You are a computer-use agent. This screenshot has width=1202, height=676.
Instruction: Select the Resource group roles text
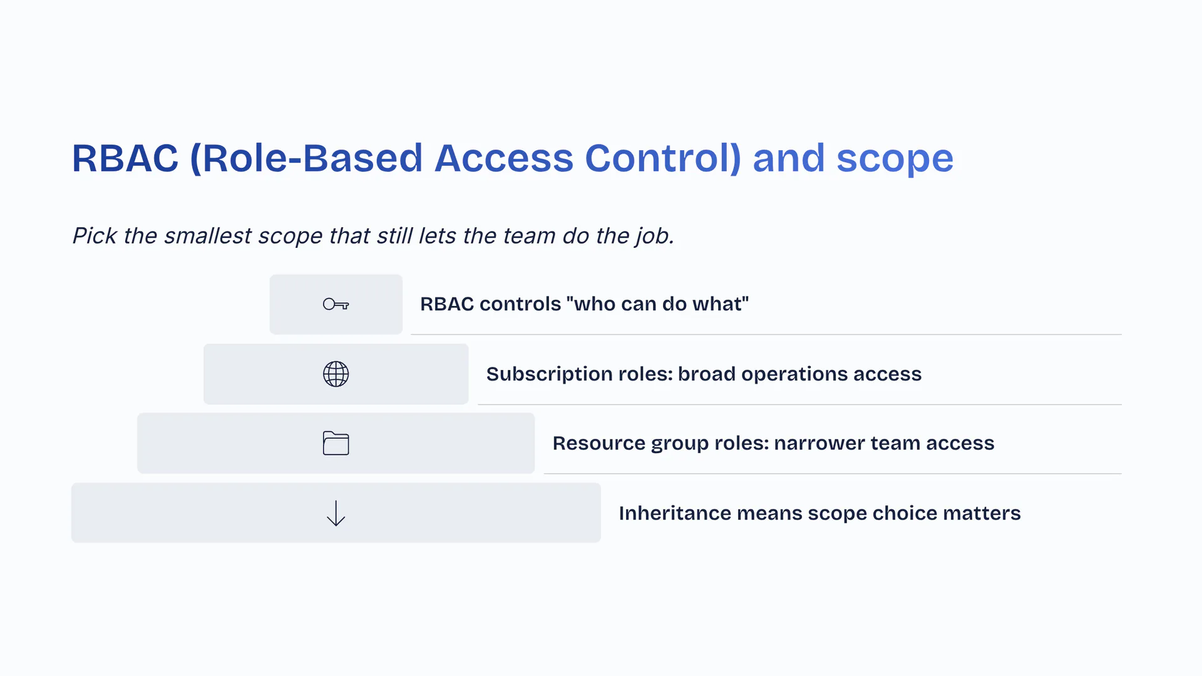tap(773, 443)
